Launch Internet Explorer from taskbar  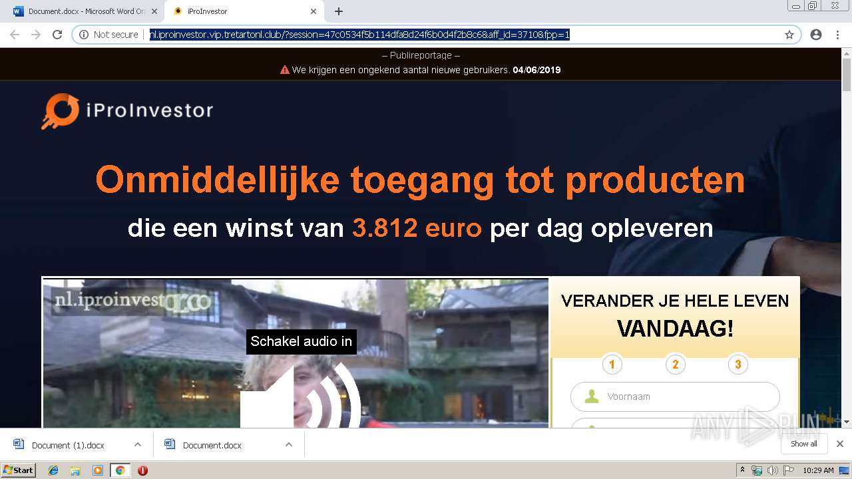coord(53,470)
